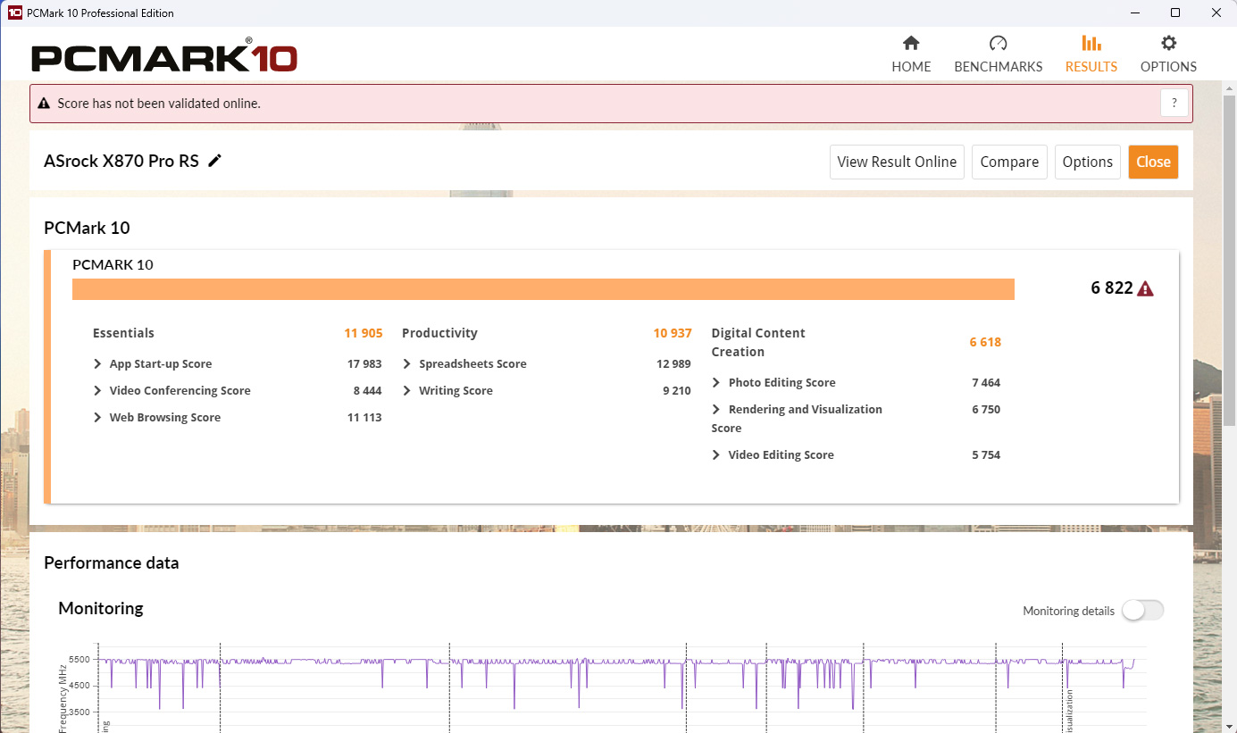1237x733 pixels.
Task: Click the pencil edit icon beside ASrock X870 Pro RS
Action: [214, 161]
